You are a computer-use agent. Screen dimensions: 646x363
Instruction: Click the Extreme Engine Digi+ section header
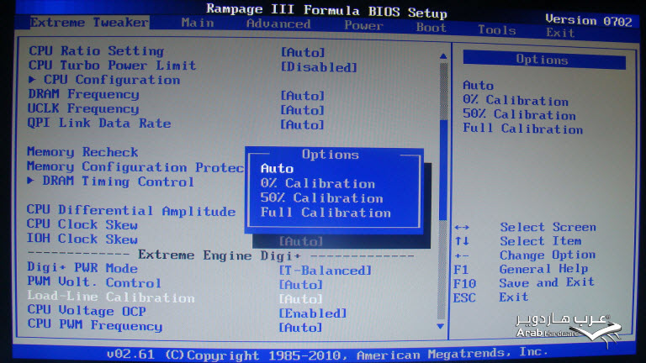click(x=220, y=255)
